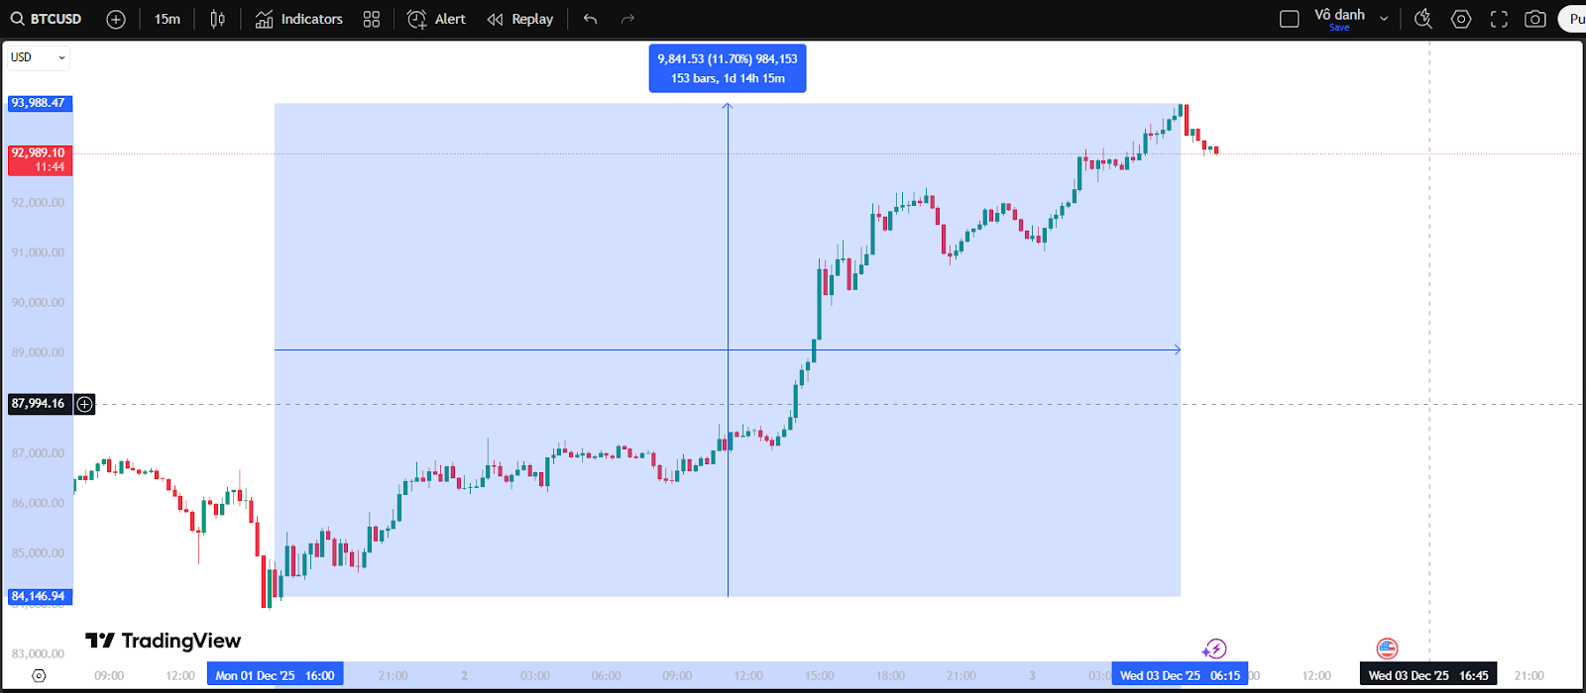Expand the layout dropdown arrow next to Vô danh
Screen dimensions: 1586x693
1385,19
